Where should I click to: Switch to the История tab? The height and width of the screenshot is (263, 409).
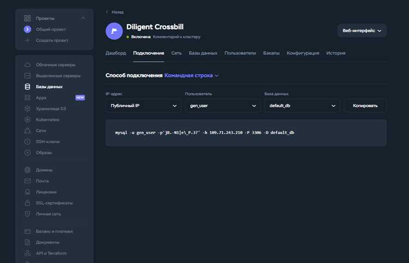(336, 53)
